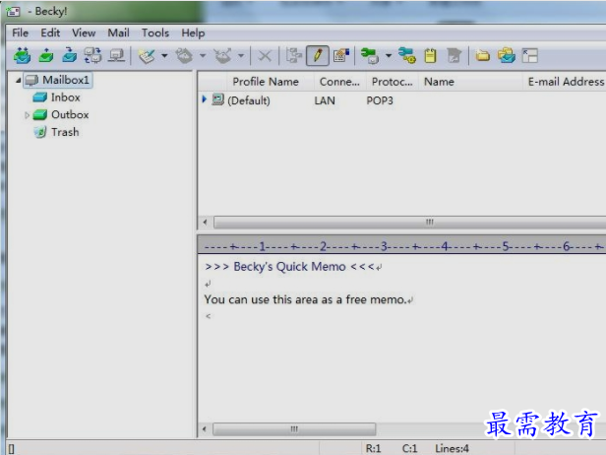Screen dimensions: 606x455
Task: Open the Mail menu
Action: click(x=118, y=32)
